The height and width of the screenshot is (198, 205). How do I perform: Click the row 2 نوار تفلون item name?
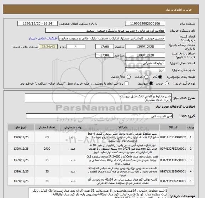click(x=123, y=149)
